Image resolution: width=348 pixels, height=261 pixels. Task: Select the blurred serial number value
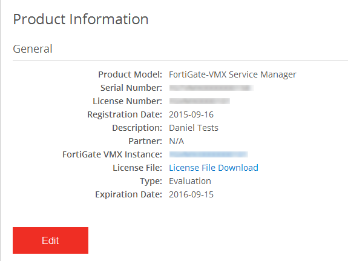211,88
